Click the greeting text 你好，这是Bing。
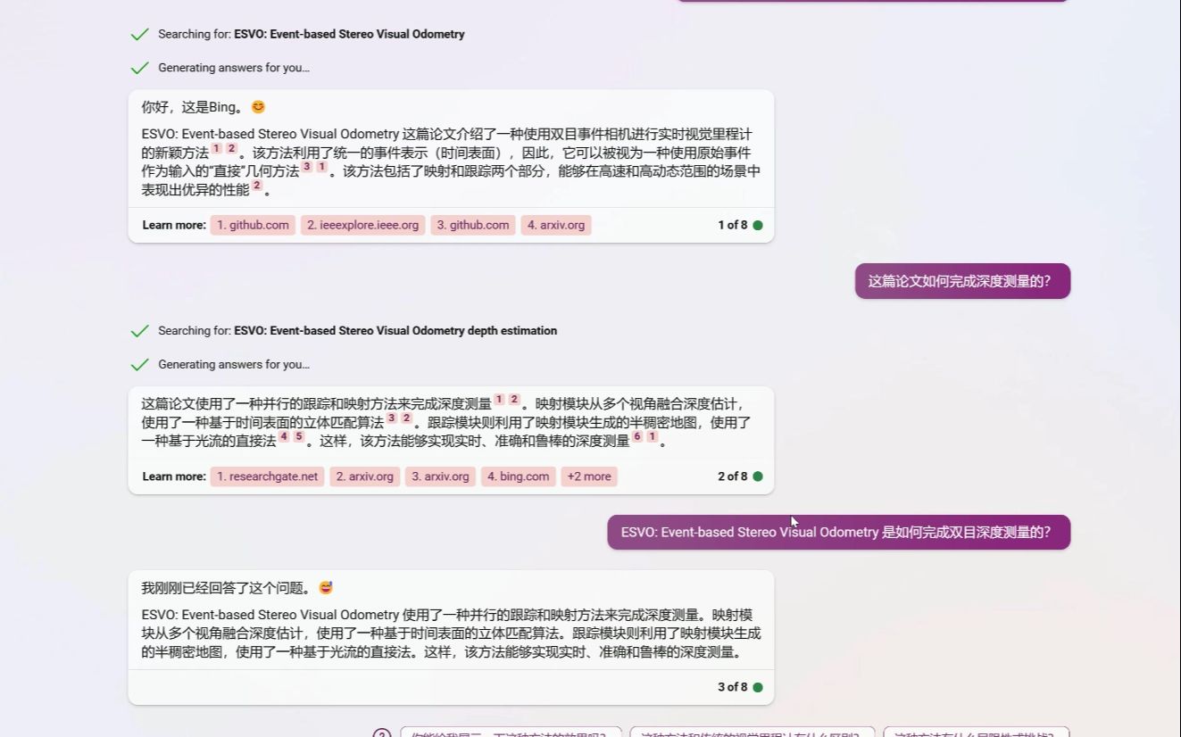The height and width of the screenshot is (737, 1181). pyautogui.click(x=194, y=107)
